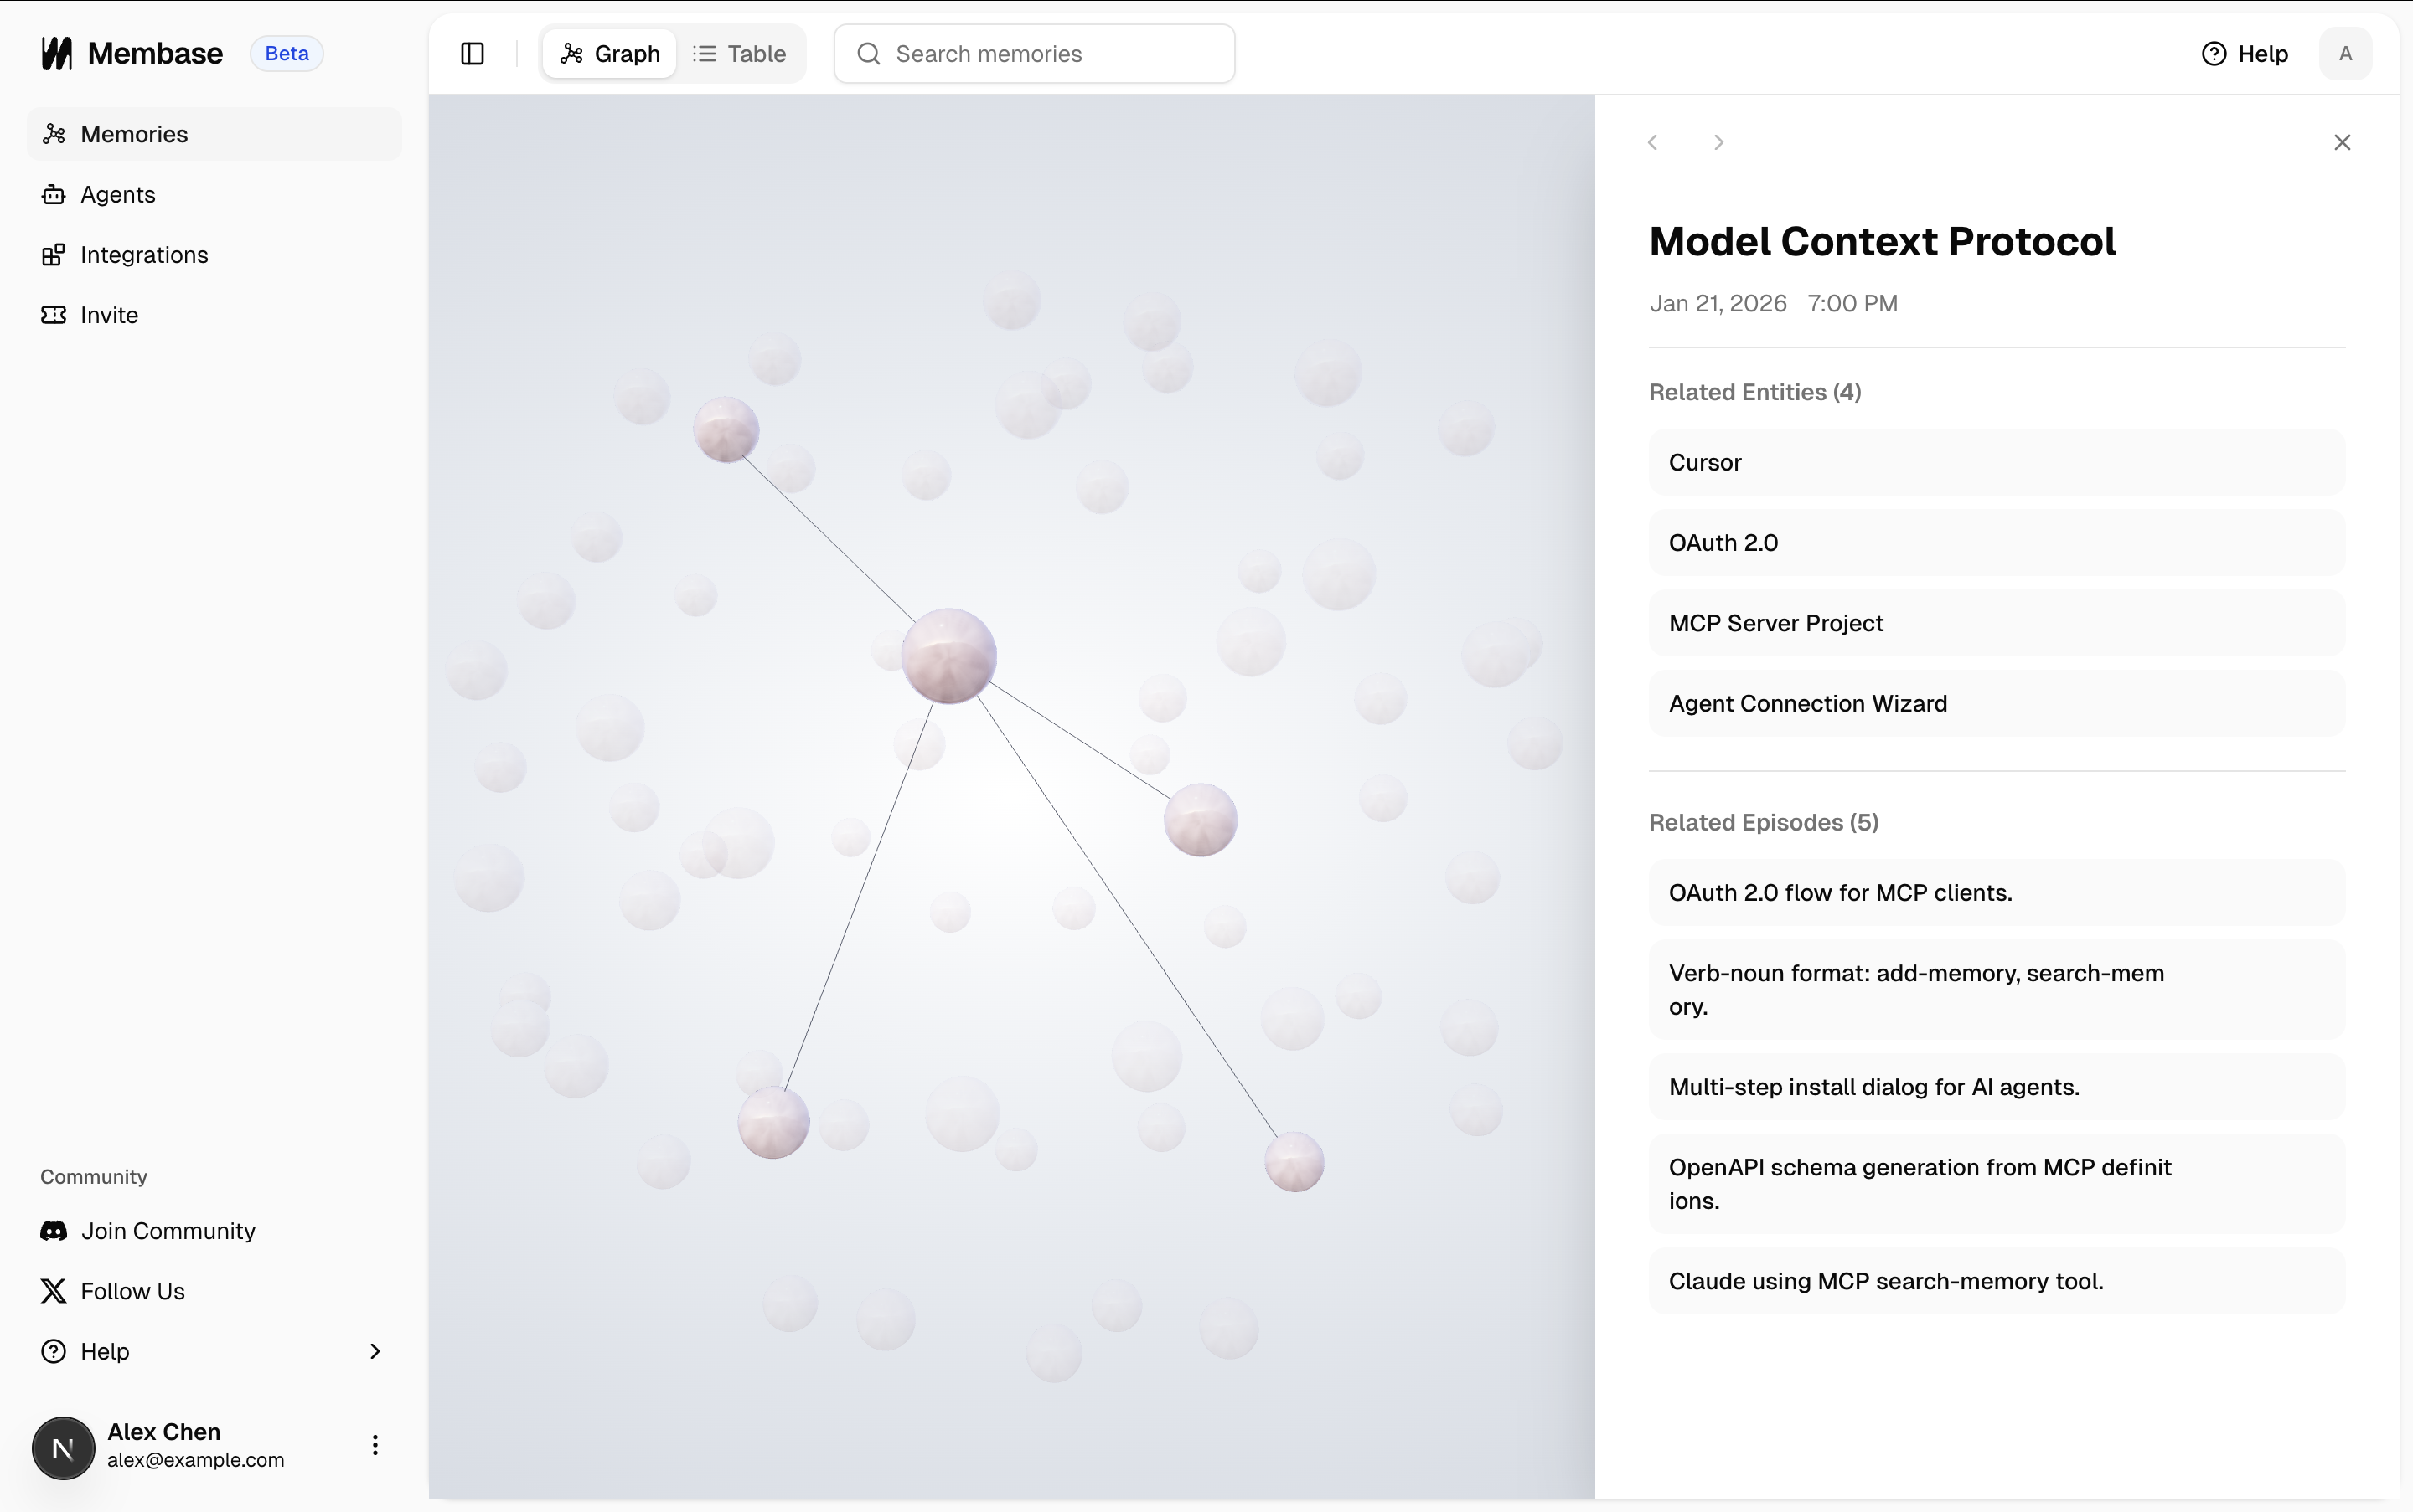Open the Cursor related entity
The width and height of the screenshot is (2413, 1512).
1996,461
